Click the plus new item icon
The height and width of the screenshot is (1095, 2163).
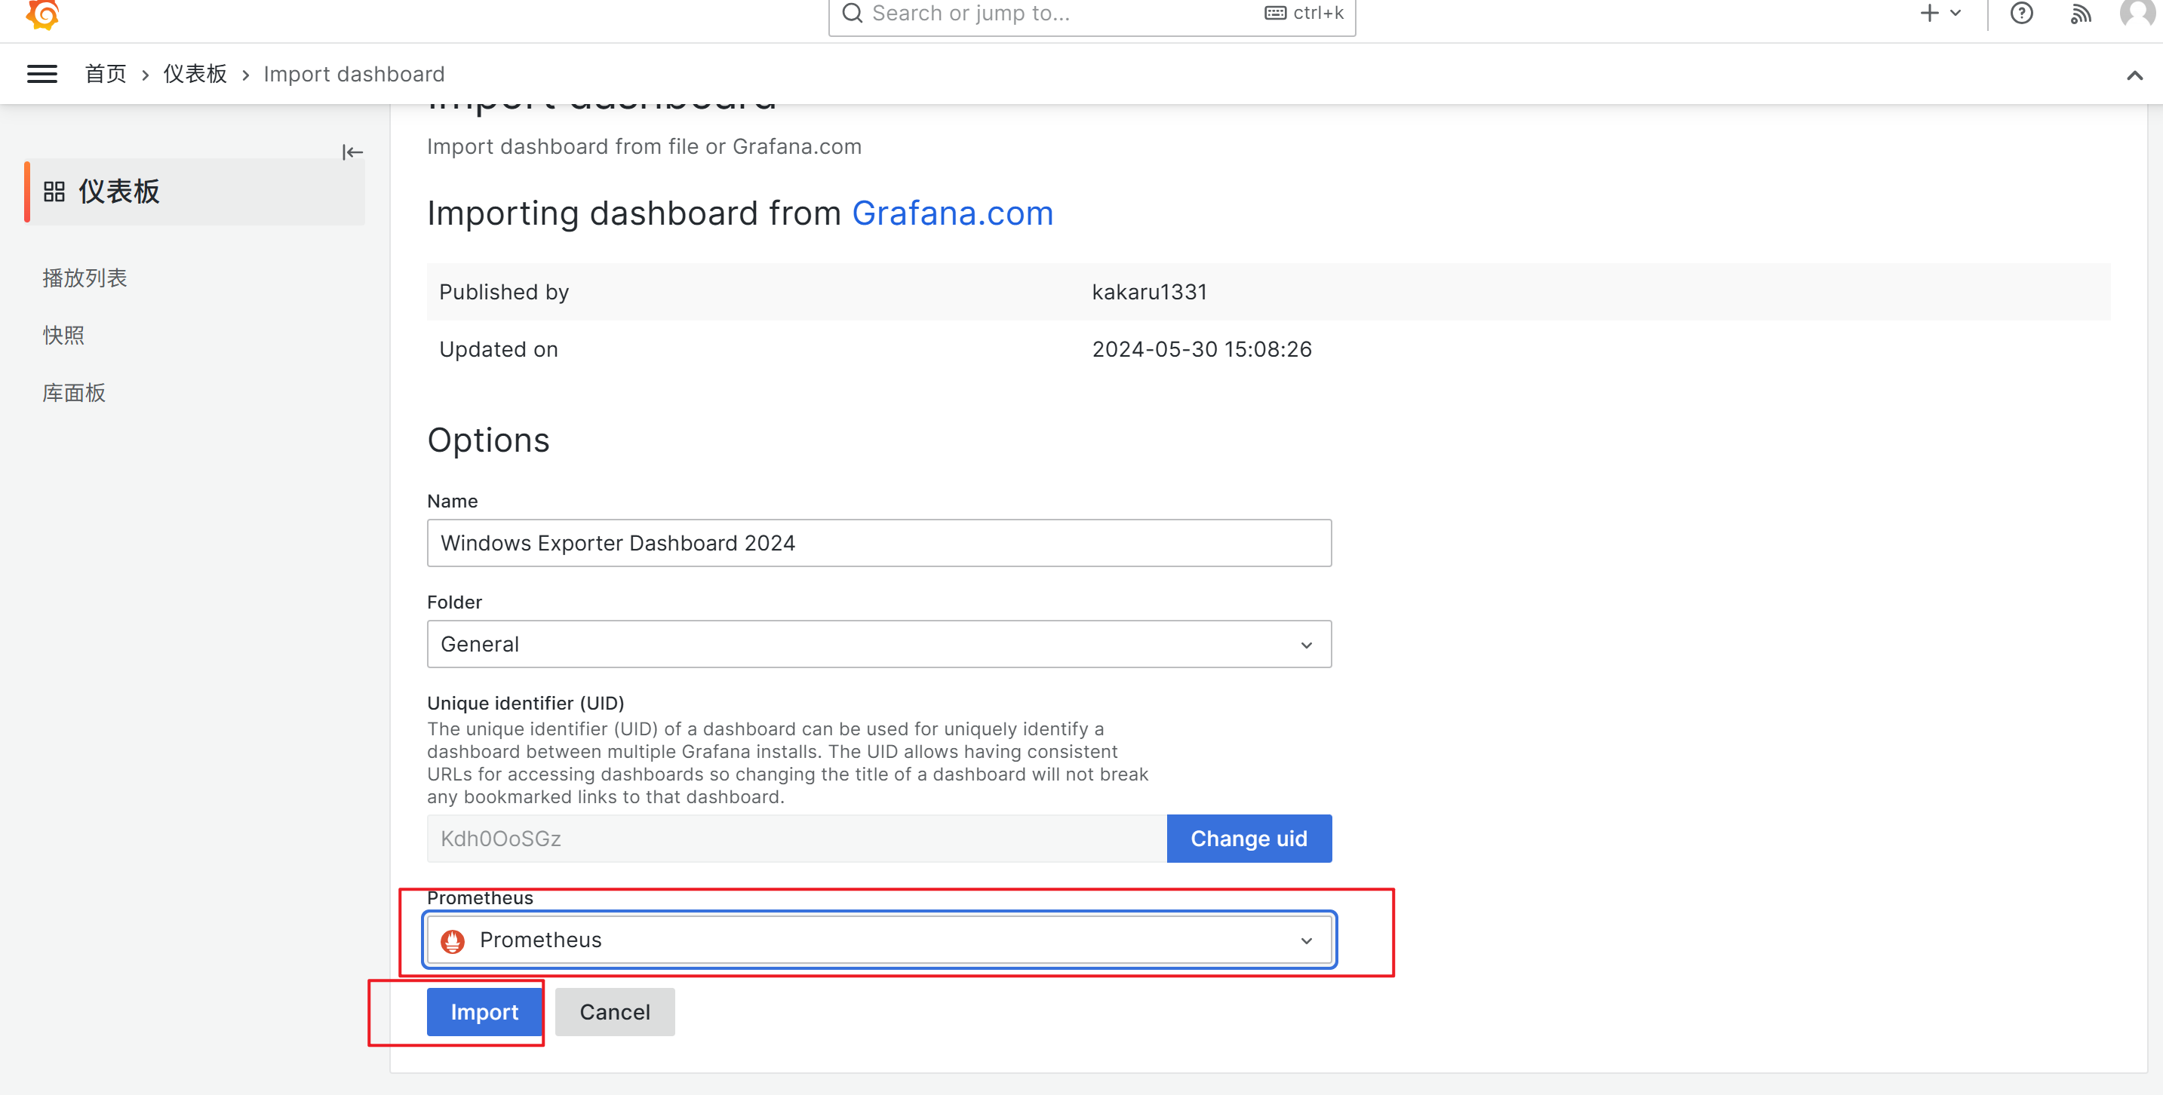pos(1928,13)
